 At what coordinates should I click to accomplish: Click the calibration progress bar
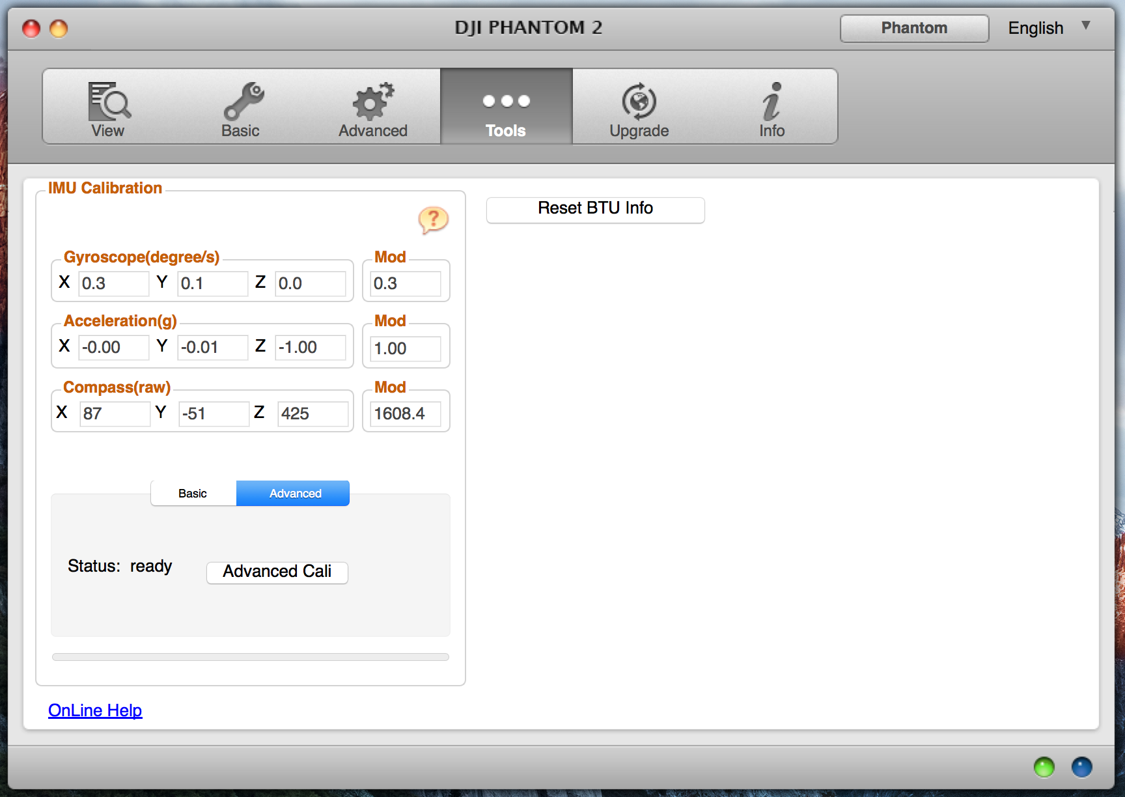[x=251, y=657]
